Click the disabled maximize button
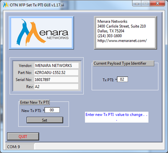Viewport: 168px width, 153px height. (x=145, y=3)
